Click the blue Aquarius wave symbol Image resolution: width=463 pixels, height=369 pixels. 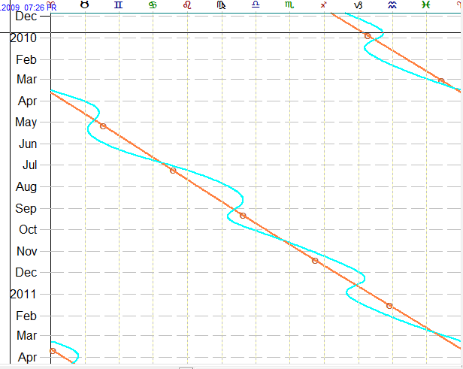pyautogui.click(x=392, y=5)
